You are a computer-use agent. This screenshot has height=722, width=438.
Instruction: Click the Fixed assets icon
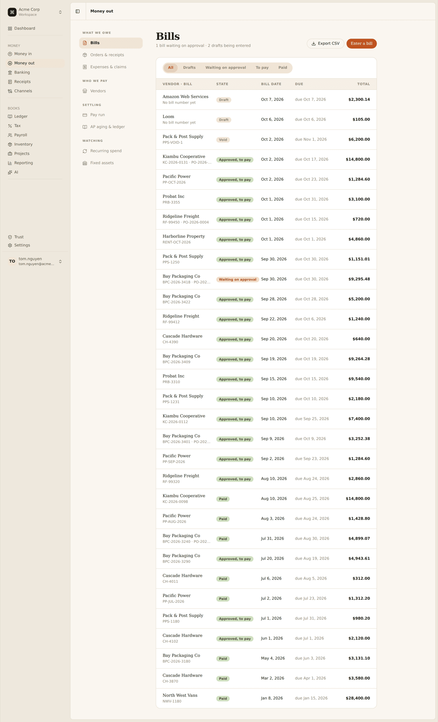point(85,163)
